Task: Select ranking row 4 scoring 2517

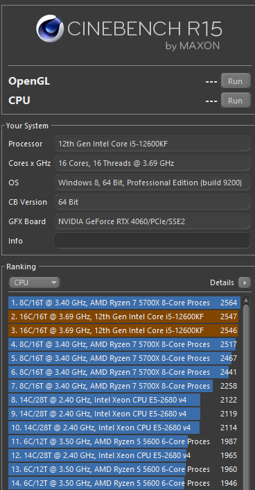Action: 123,344
